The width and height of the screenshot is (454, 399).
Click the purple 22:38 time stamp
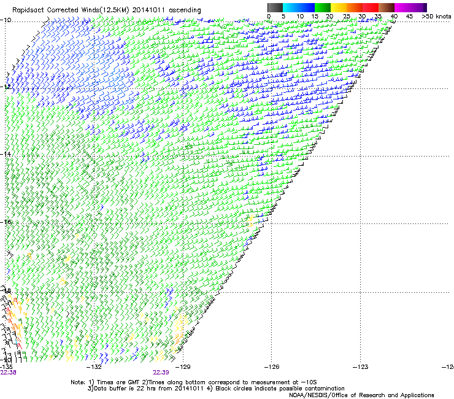coord(8,373)
